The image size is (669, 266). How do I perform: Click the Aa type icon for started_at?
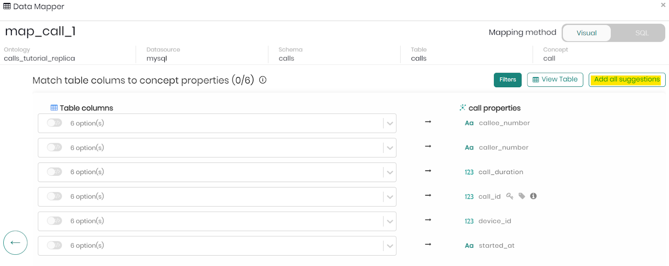point(469,246)
